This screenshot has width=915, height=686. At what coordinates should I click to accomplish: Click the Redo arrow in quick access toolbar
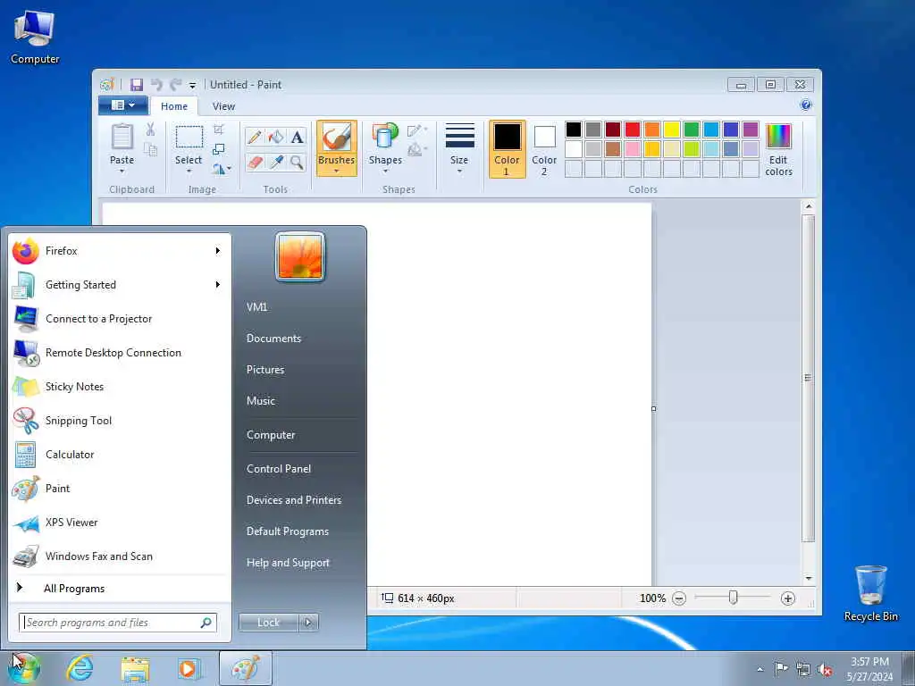click(x=175, y=85)
